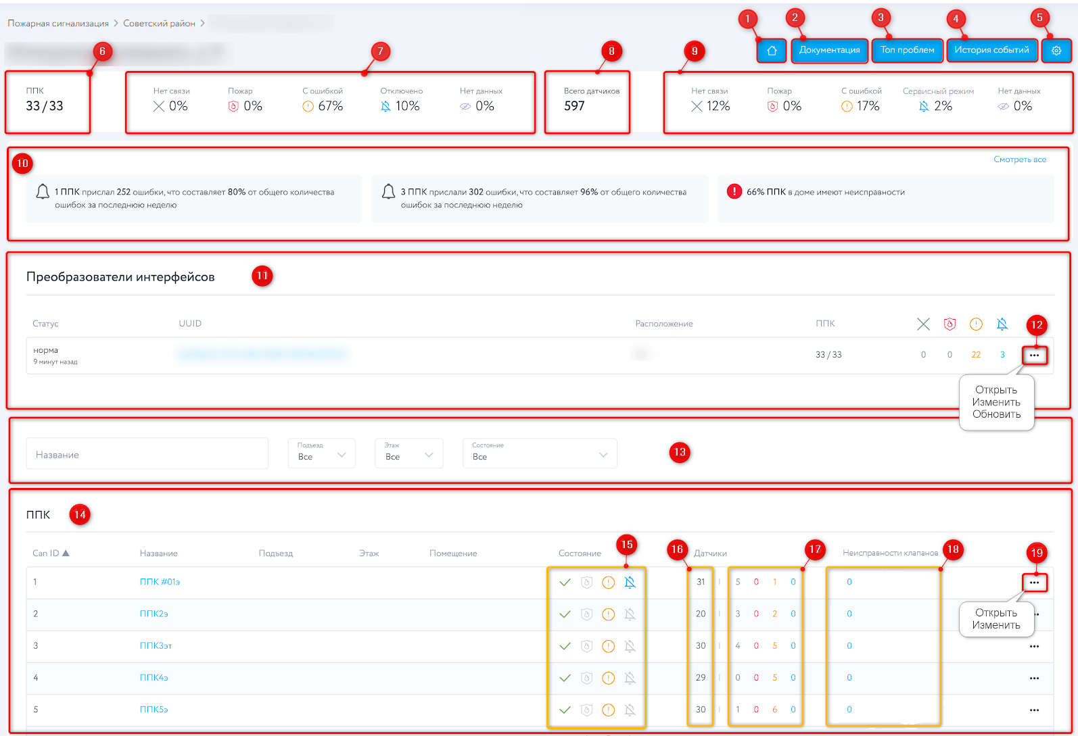
Task: Click the valve faults value in ППК2э row
Action: pyautogui.click(x=849, y=614)
